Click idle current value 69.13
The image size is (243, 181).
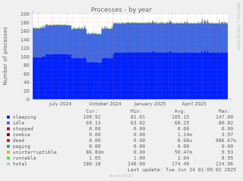click(x=93, y=123)
